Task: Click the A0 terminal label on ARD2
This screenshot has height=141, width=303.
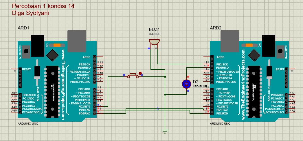Action: [x=293, y=93]
